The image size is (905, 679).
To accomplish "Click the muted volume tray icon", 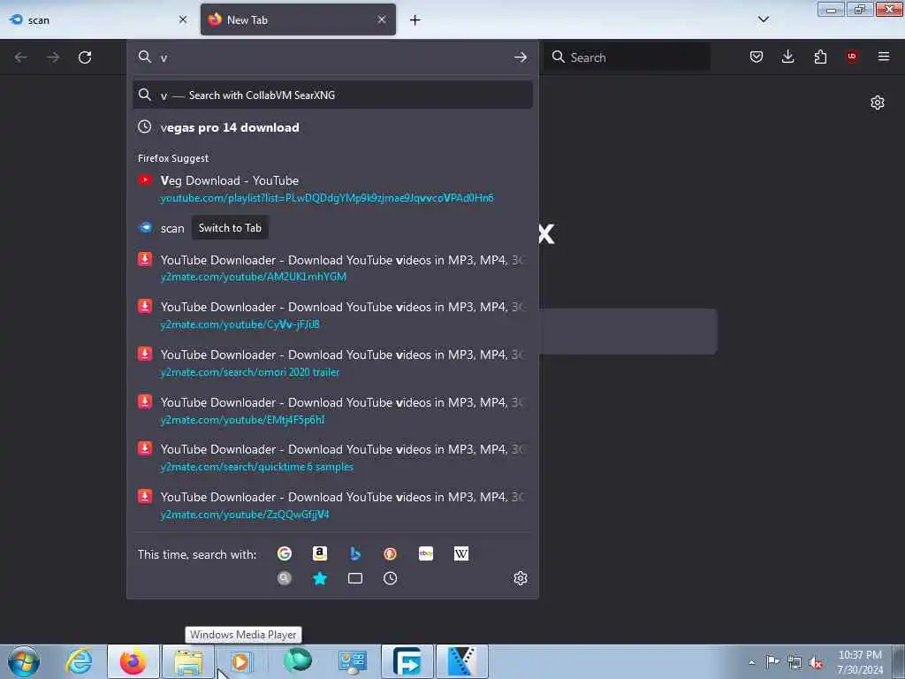I will 816,663.
